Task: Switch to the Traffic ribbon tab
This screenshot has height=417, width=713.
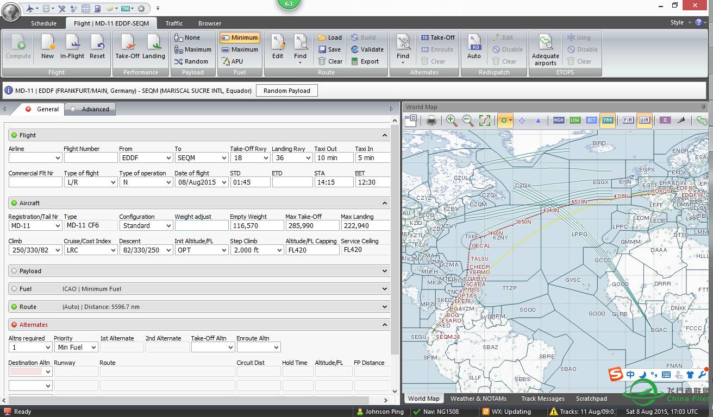Action: pos(174,23)
